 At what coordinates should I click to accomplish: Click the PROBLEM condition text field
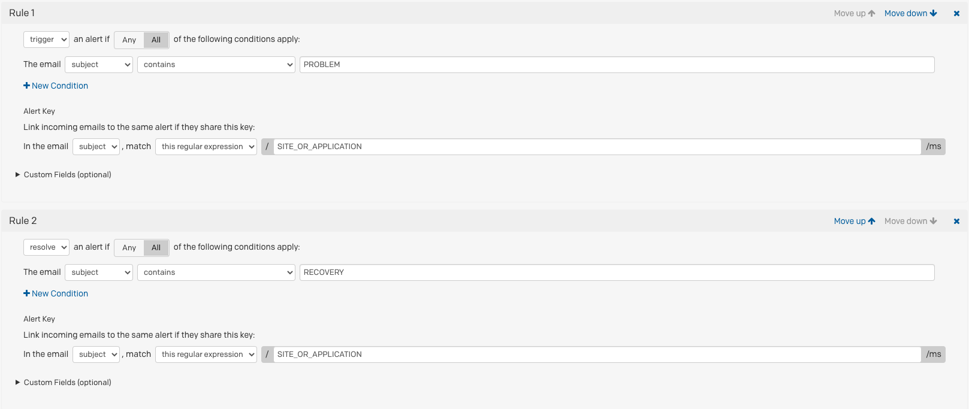pos(617,65)
